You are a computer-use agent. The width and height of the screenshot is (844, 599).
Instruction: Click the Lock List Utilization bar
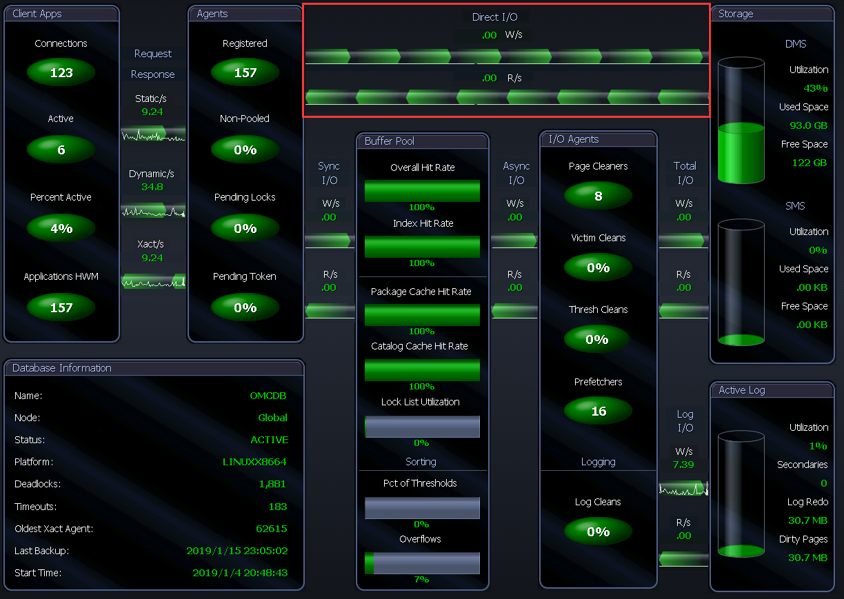tap(422, 427)
